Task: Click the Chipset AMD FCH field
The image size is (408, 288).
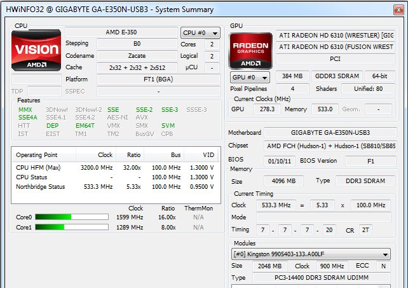Action: pyautogui.click(x=328, y=145)
